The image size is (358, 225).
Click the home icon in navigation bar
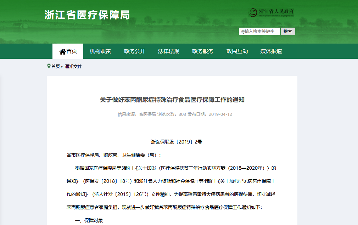62,52
